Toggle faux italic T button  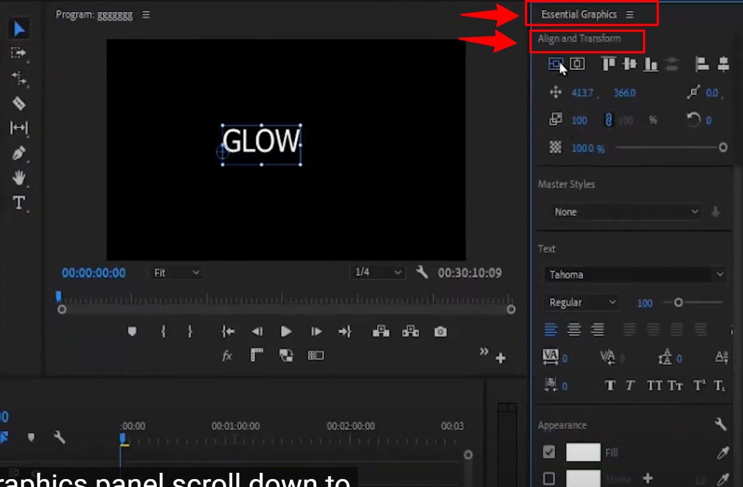630,386
